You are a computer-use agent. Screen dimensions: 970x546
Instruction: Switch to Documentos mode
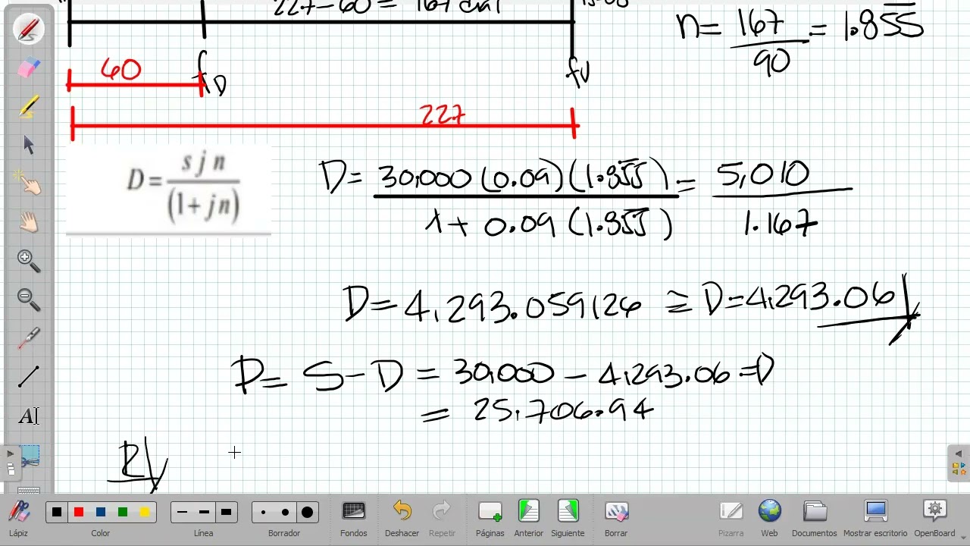815,519
